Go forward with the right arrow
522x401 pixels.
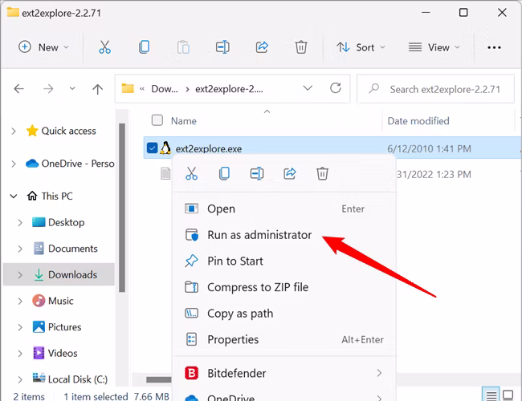(48, 89)
